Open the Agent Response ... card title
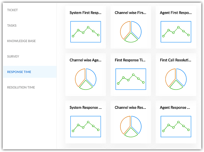Image resolution: width=204 pixels, height=152 pixels. click(x=175, y=108)
